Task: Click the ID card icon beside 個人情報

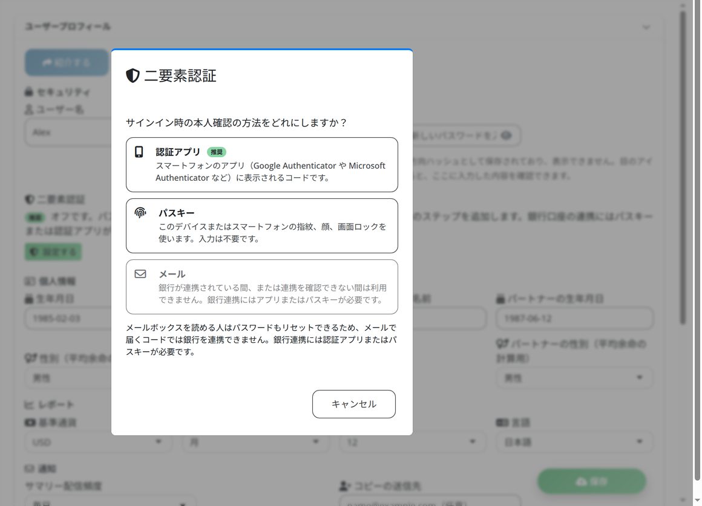Action: pyautogui.click(x=30, y=281)
